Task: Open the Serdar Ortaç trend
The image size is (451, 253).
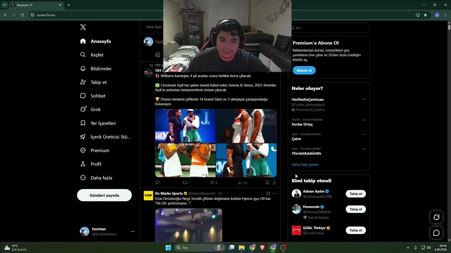Action: pos(302,124)
